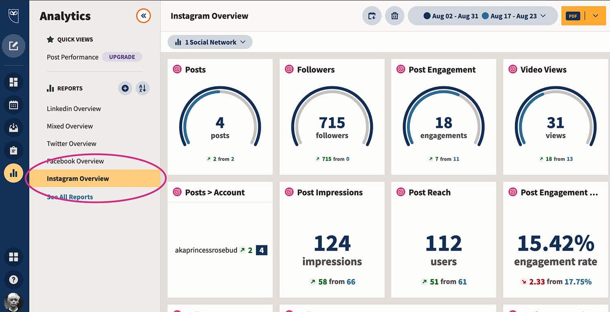This screenshot has height=312, width=610.
Task: Collapse the Analytics side panel
Action: tap(144, 16)
